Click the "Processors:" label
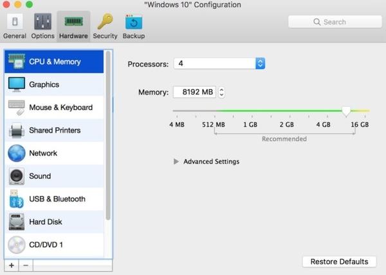This screenshot has height=275, width=386. coord(148,64)
